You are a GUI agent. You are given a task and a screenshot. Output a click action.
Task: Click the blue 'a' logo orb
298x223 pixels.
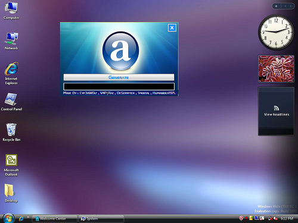(120, 51)
